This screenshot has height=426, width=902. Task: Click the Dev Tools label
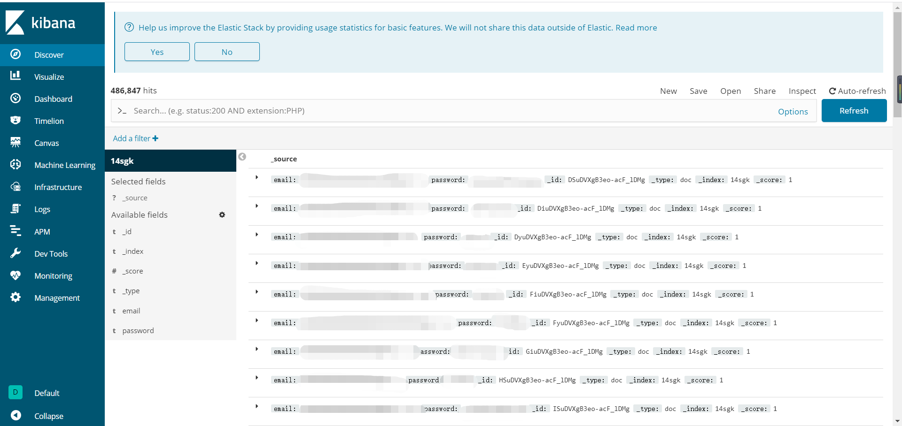click(51, 254)
